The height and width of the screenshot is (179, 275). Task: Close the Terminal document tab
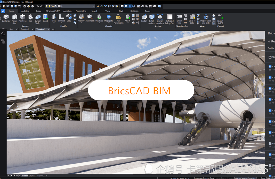[48, 29]
